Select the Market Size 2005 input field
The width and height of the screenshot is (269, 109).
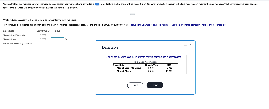point(58,35)
